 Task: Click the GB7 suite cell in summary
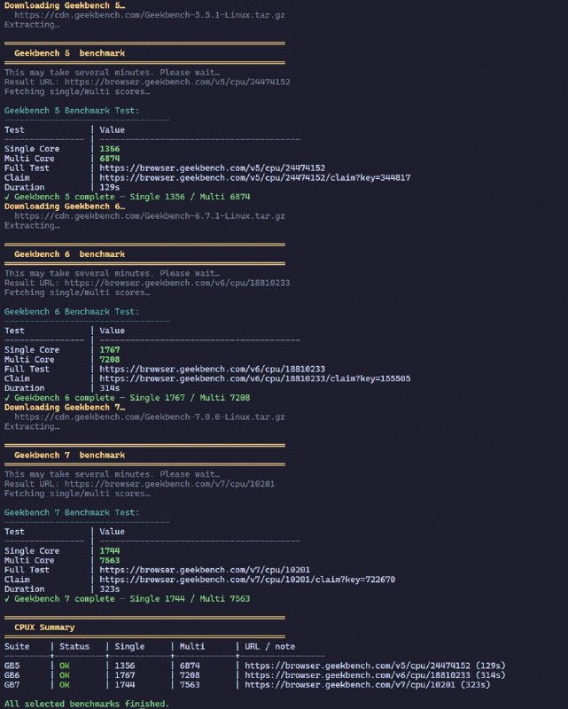click(12, 684)
